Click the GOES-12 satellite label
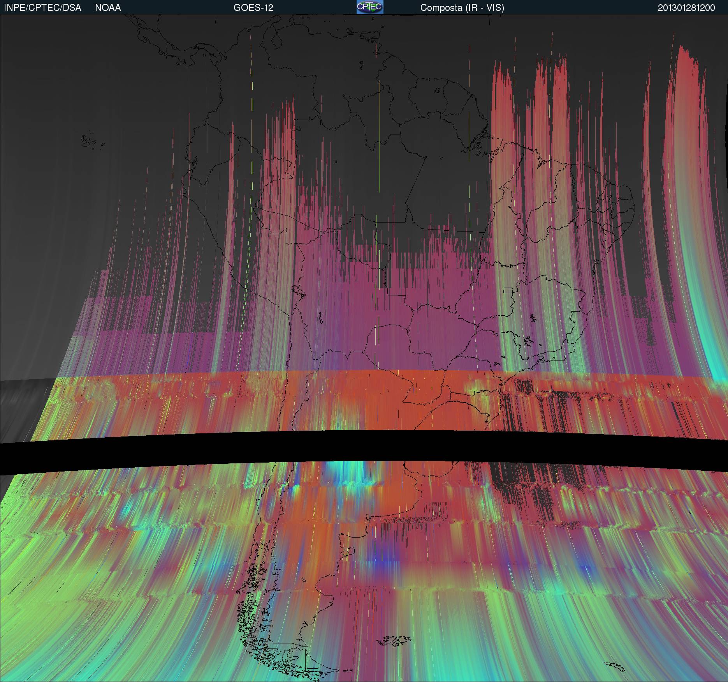Screen dimensions: 728x682 [x=253, y=8]
